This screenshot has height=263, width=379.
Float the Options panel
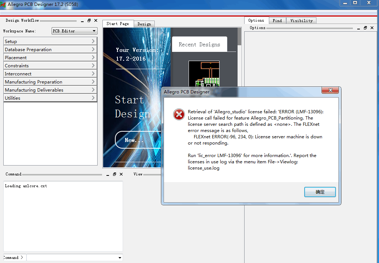(x=365, y=28)
